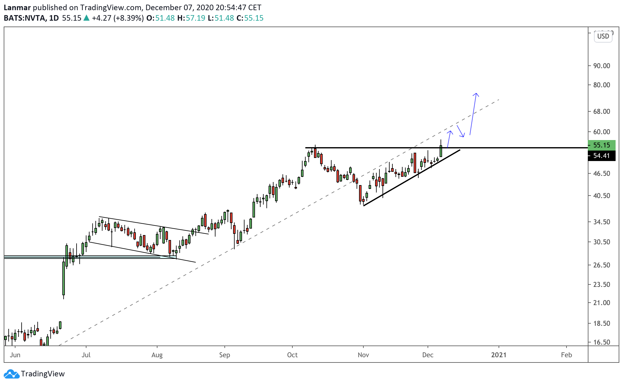Image resolution: width=623 pixels, height=385 pixels.
Task: Click the 2021 label on the time axis
Action: (x=499, y=355)
